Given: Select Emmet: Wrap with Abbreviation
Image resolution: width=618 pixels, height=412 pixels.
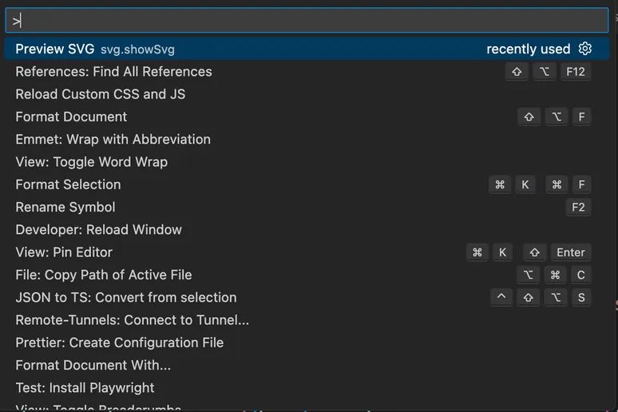Looking at the screenshot, I should point(113,139).
